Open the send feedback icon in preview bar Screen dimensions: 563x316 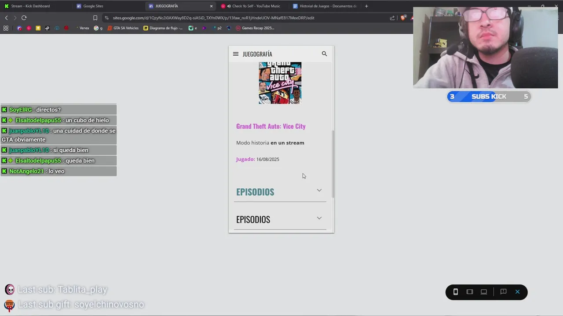pos(504,292)
